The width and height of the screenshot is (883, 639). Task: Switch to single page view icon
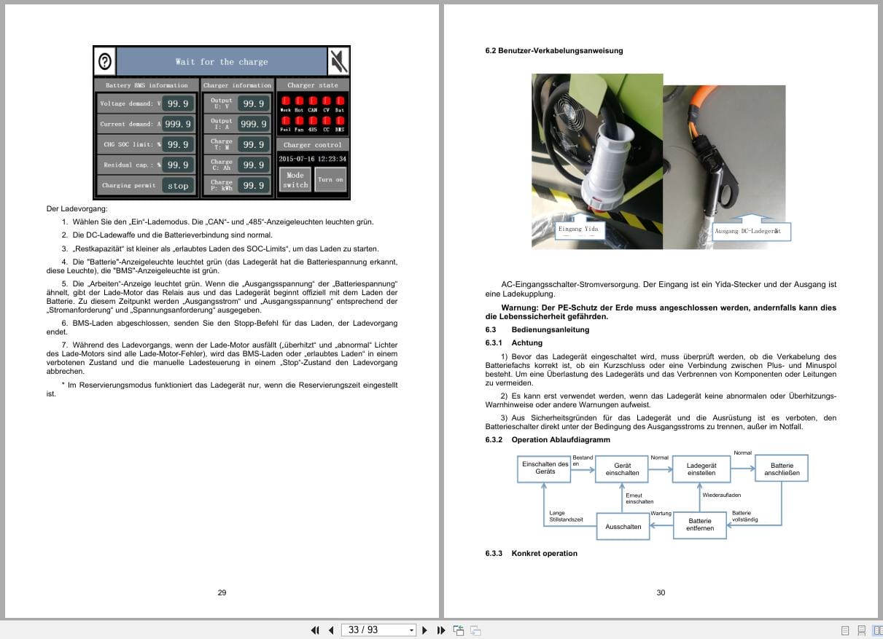pos(845,630)
